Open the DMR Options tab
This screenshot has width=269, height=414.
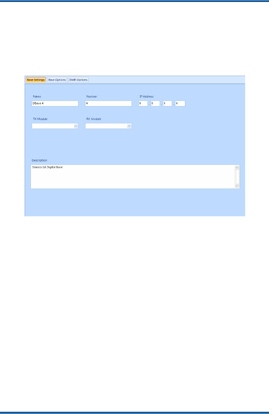78,80
